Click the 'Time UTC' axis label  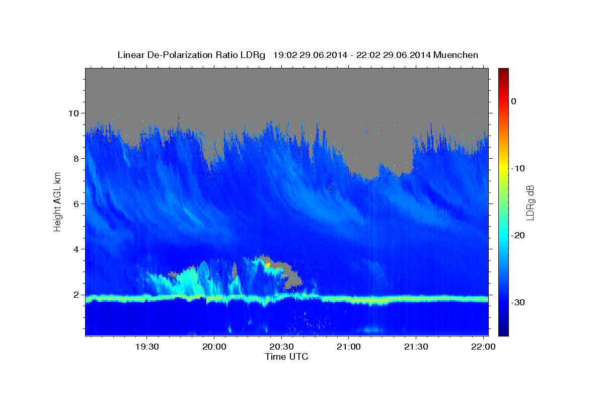[286, 357]
